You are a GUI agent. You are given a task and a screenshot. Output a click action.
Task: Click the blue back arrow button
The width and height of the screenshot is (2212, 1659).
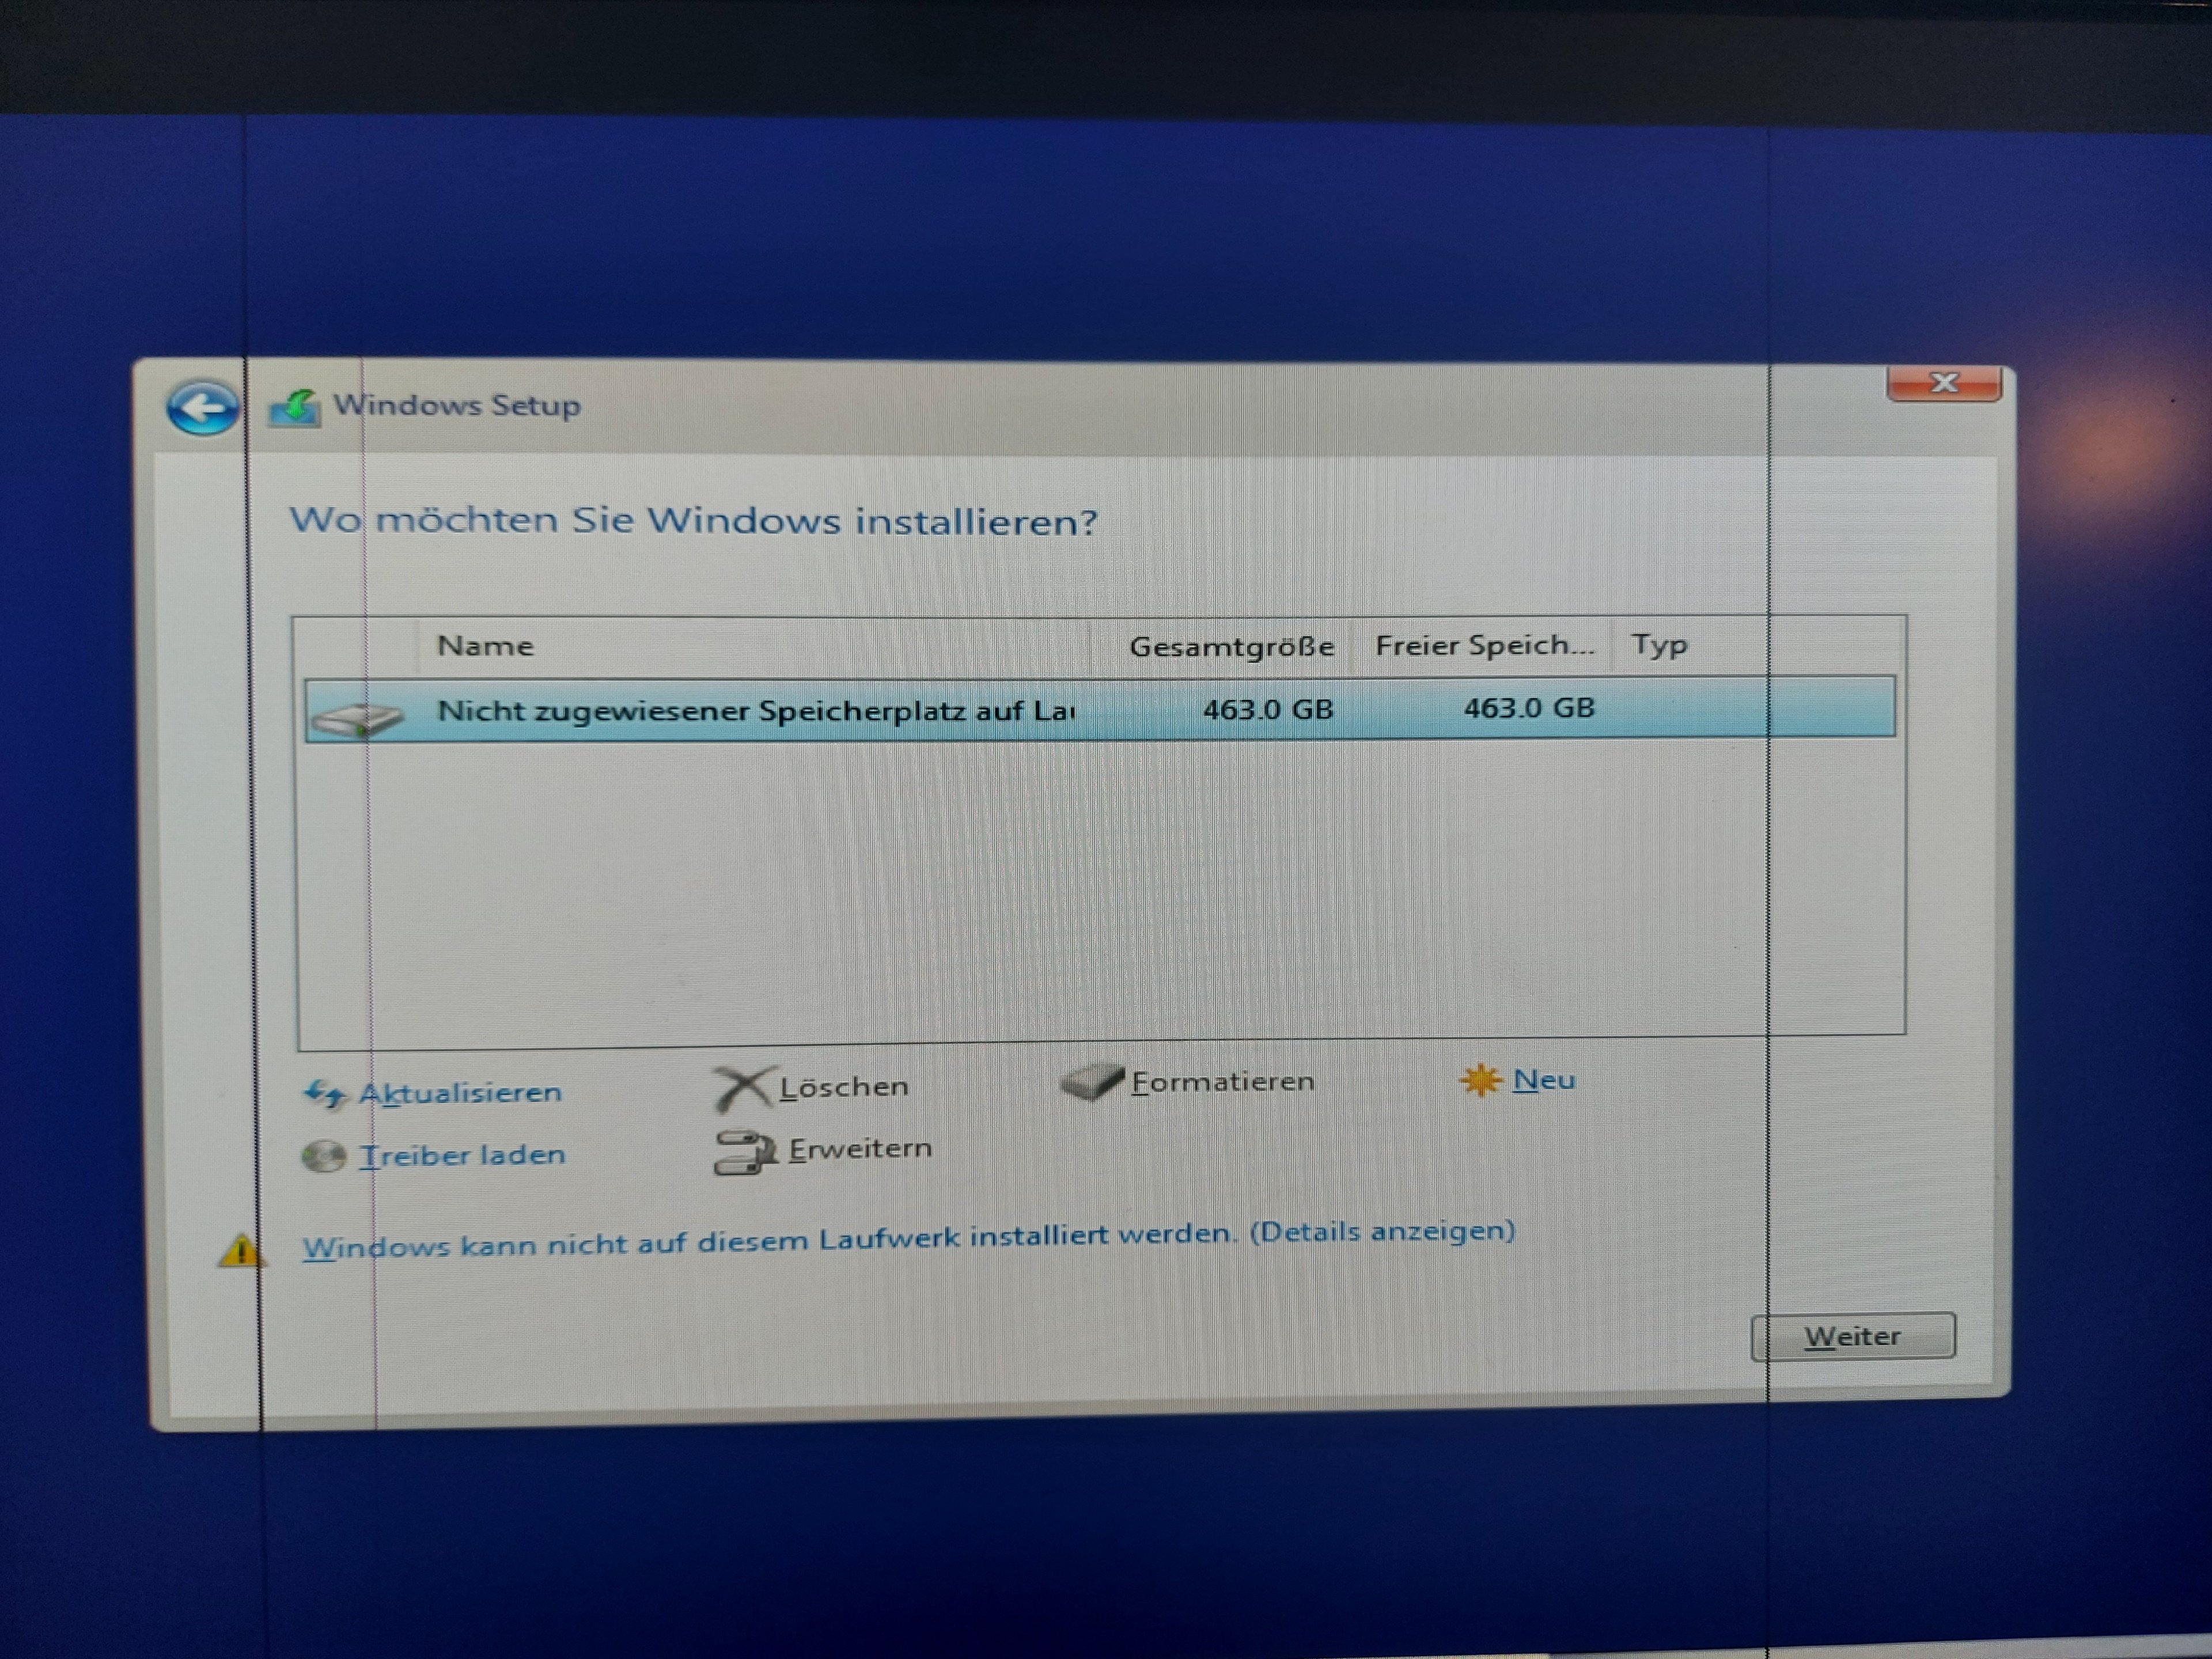(203, 408)
